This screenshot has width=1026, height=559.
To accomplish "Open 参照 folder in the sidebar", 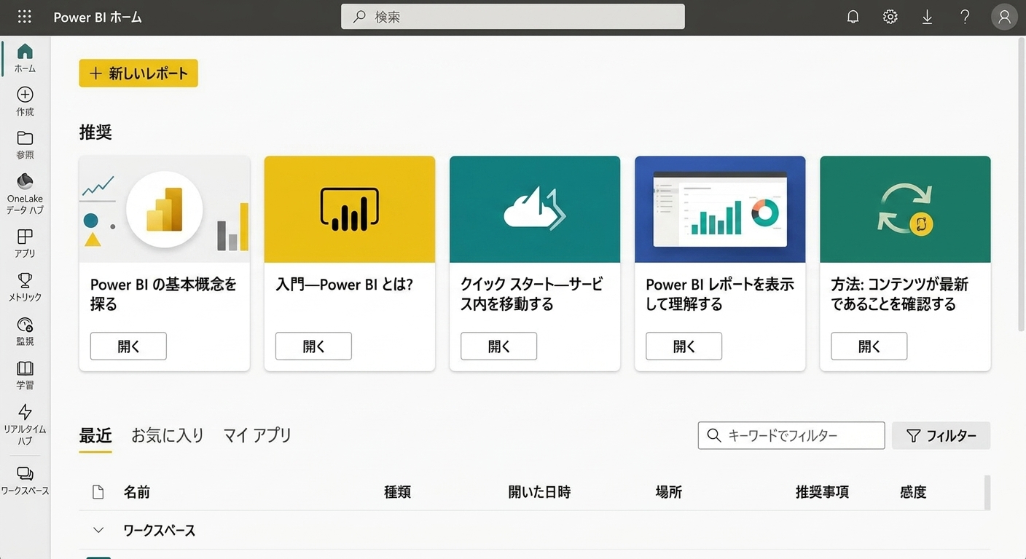I will tap(25, 145).
